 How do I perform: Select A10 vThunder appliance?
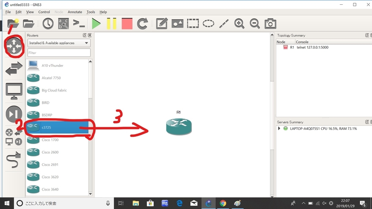[x=57, y=65]
